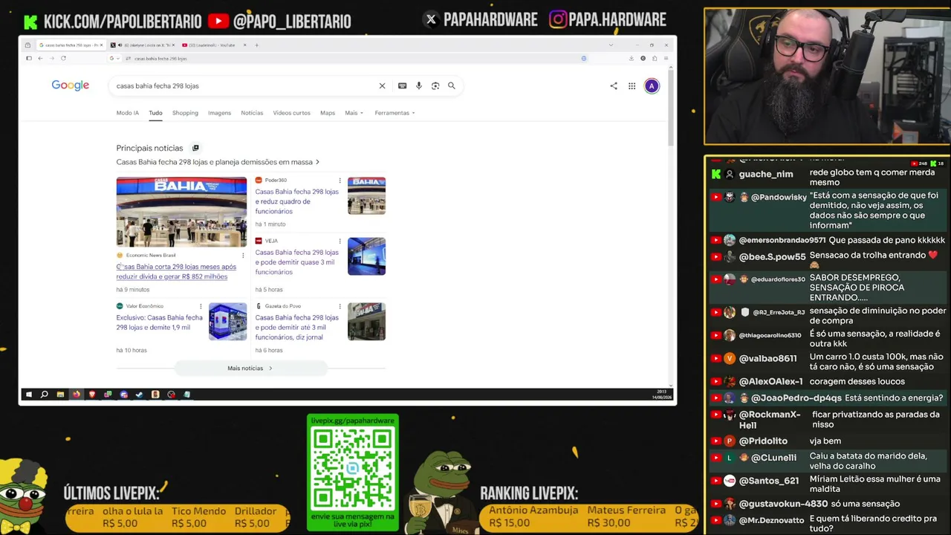This screenshot has width=951, height=535.
Task: Open the Google apps grid
Action: click(632, 86)
